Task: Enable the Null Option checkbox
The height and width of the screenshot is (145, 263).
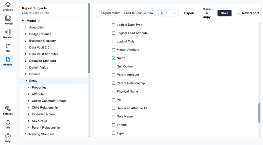Action: 113,67
